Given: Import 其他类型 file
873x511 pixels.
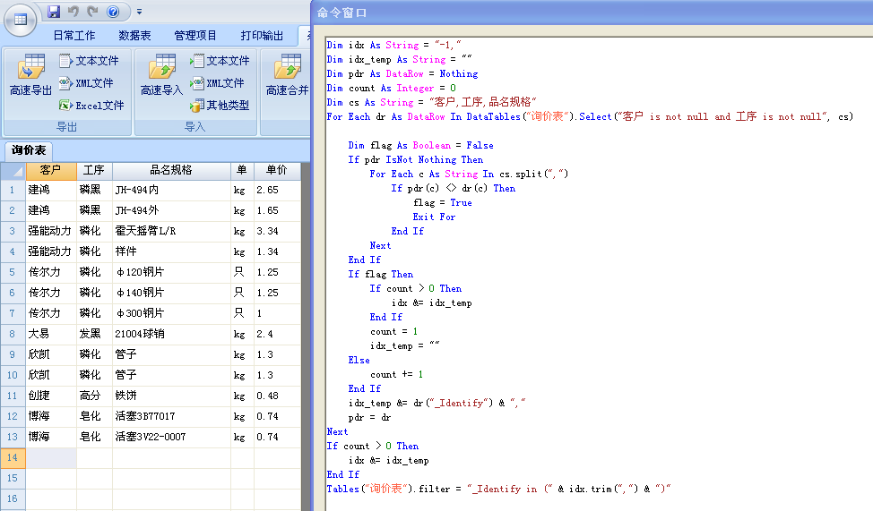Looking at the screenshot, I should [220, 105].
